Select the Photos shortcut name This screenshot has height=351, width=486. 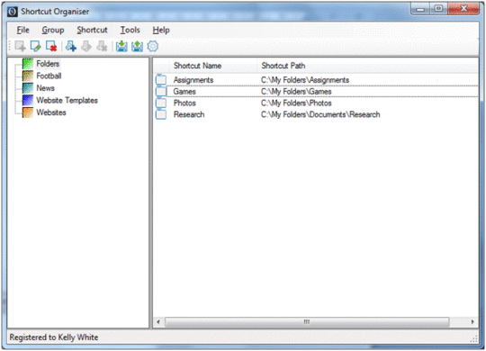(184, 103)
